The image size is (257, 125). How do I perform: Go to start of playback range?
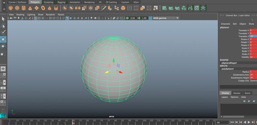pyautogui.click(x=232, y=122)
